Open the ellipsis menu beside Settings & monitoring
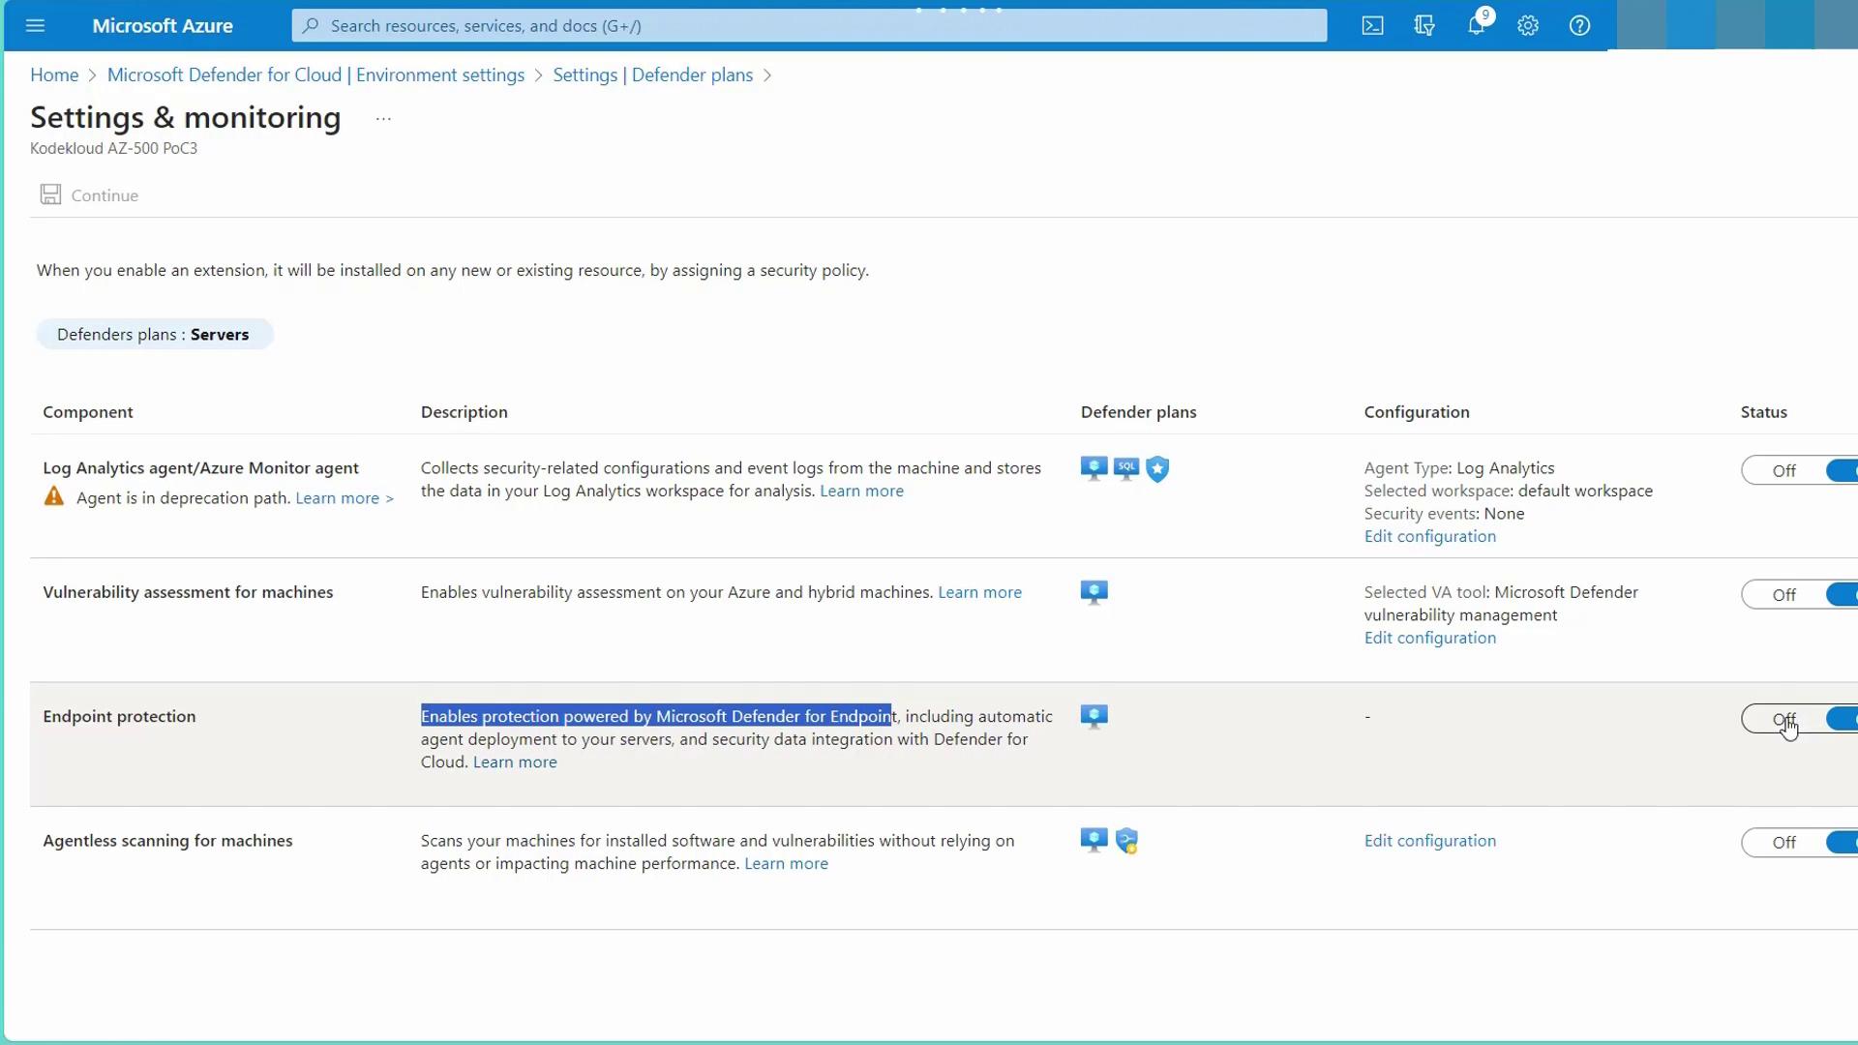This screenshot has width=1858, height=1045. (x=383, y=119)
